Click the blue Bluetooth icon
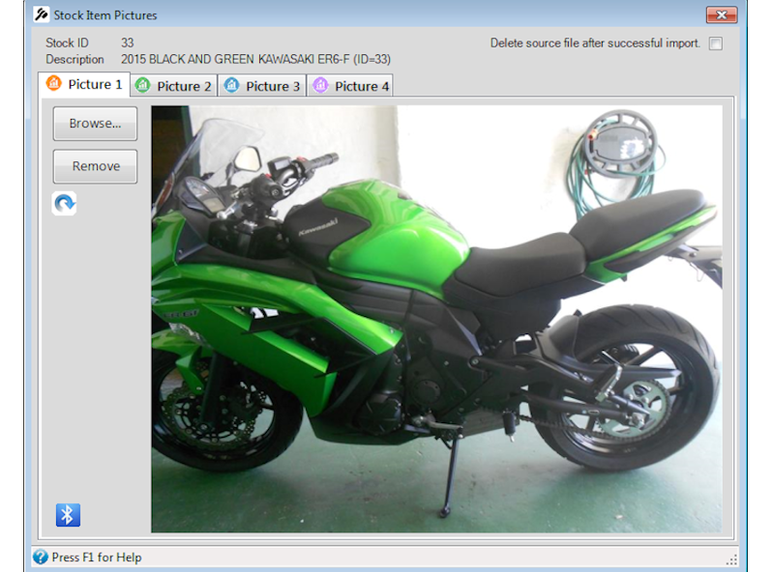772x572 pixels. 68,515
